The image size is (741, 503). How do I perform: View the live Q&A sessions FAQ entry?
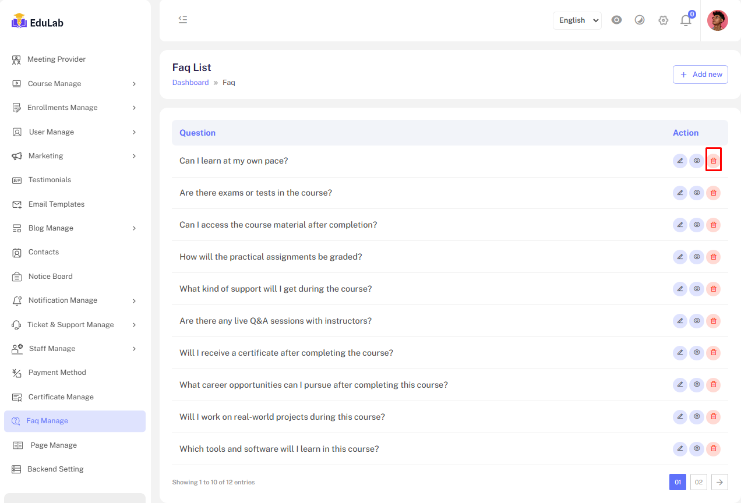pyautogui.click(x=697, y=321)
